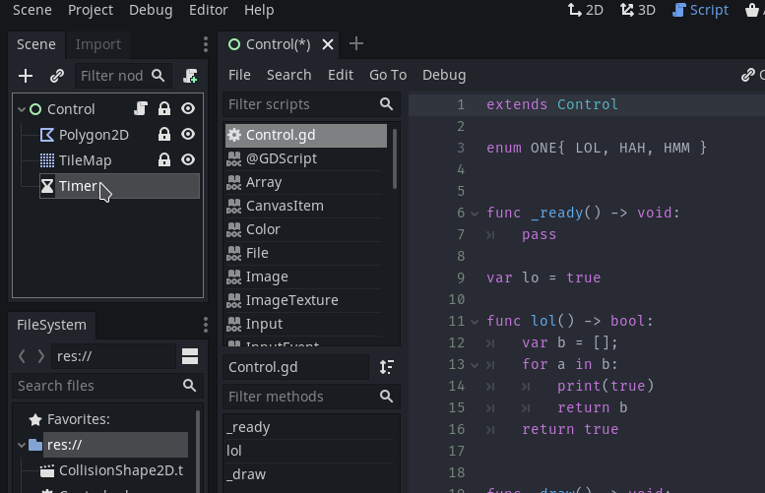Toggle lock on the Polygon2D node
The width and height of the screenshot is (765, 493).
click(164, 135)
